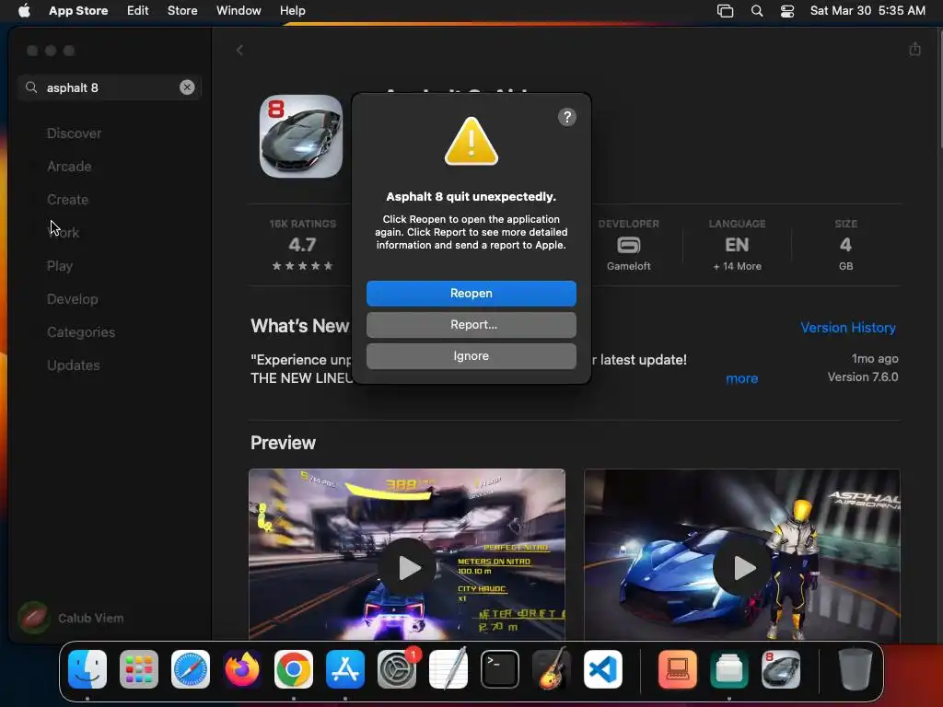This screenshot has width=943, height=707.
Task: Open the Edit menu
Action: [x=138, y=11]
